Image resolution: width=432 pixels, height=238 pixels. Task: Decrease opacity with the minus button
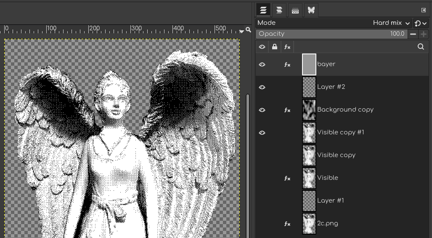point(413,34)
